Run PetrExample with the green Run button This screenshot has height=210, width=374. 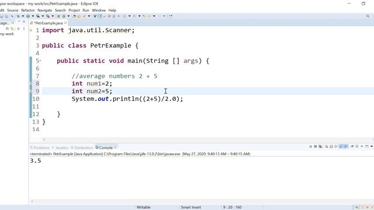(x=28, y=16)
